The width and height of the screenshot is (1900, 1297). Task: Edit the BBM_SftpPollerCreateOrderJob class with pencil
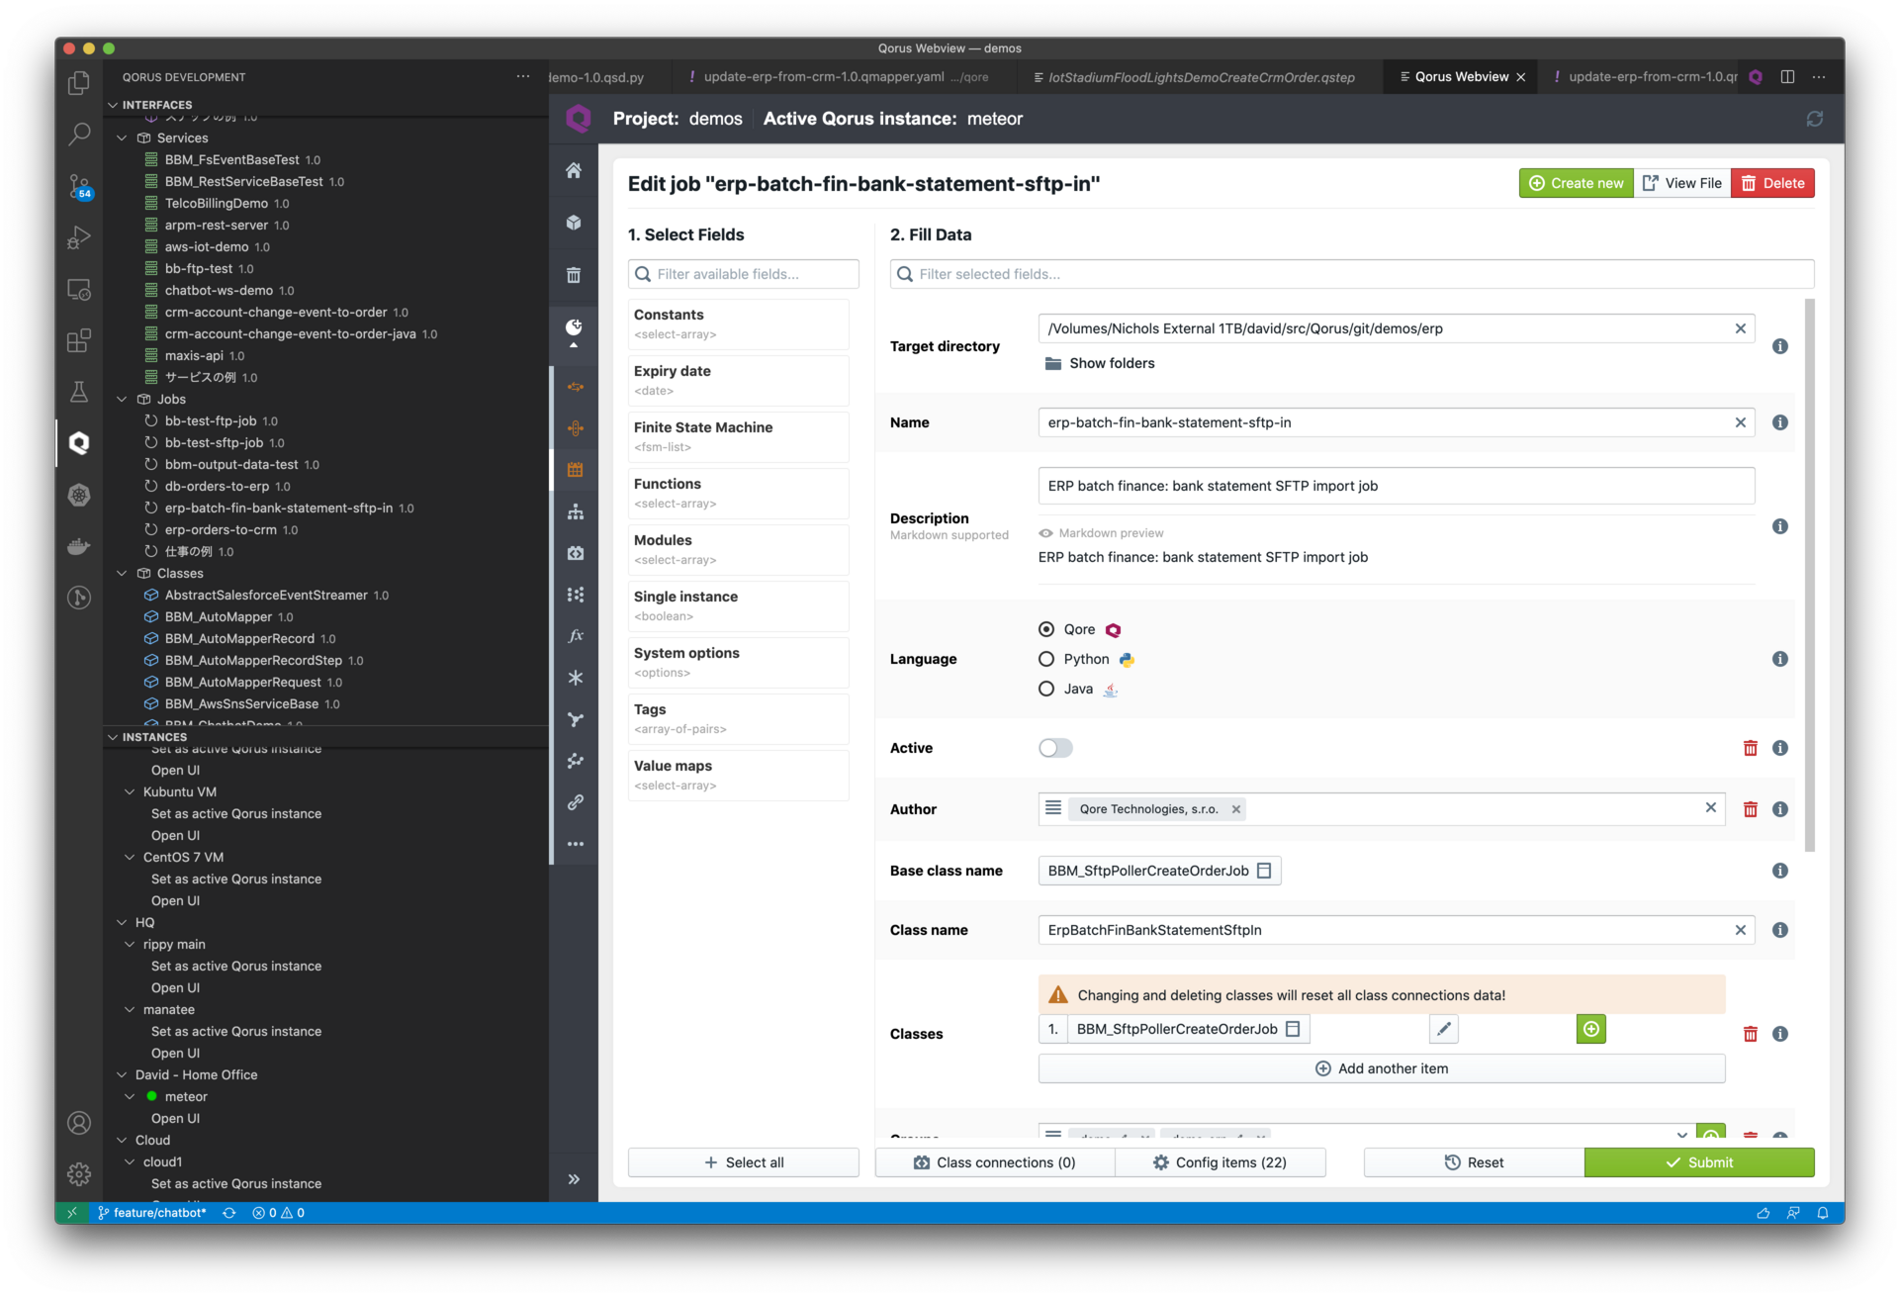pyautogui.click(x=1443, y=1029)
